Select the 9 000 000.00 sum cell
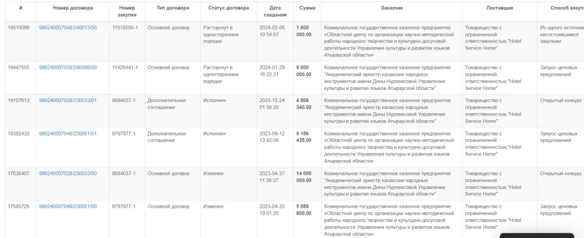This screenshot has width=584, height=238. tap(304, 71)
